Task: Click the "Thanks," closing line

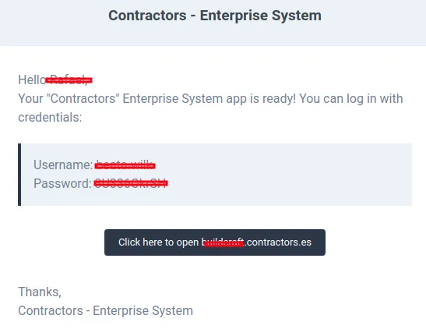Action: click(x=40, y=292)
